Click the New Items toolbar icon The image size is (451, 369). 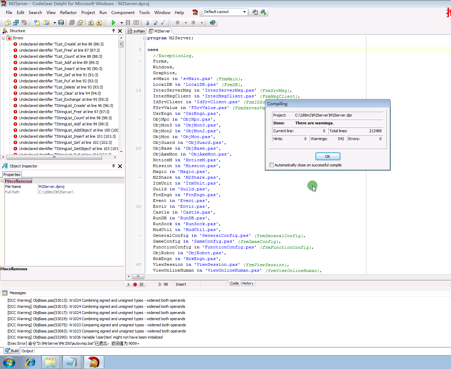point(37,23)
